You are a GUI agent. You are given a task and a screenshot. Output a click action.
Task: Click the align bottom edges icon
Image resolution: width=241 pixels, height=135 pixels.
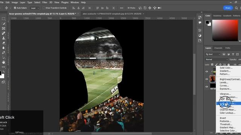(x=107, y=8)
